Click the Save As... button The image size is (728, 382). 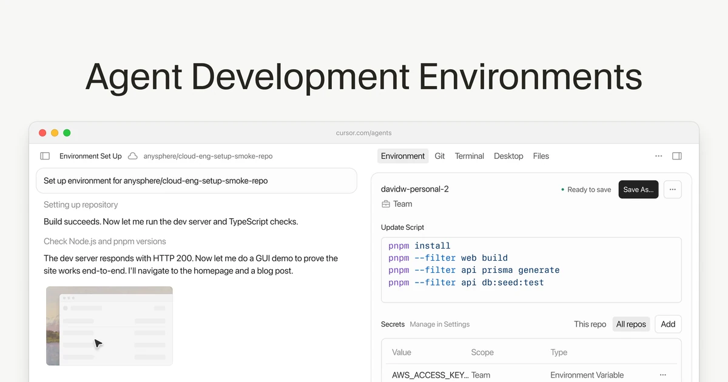click(x=638, y=189)
